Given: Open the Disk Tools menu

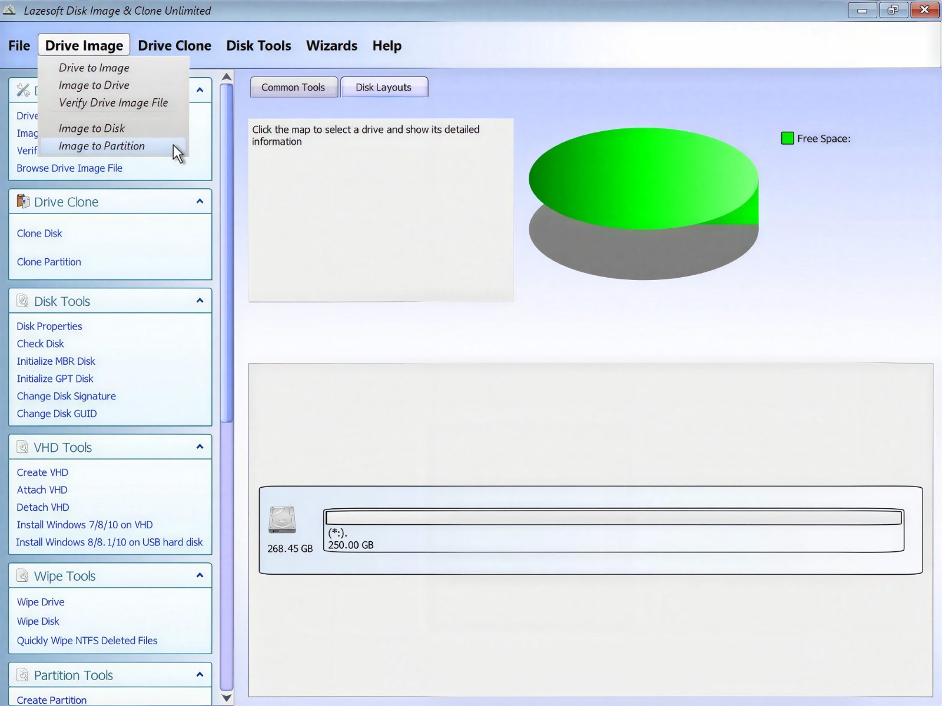Looking at the screenshot, I should pyautogui.click(x=258, y=45).
